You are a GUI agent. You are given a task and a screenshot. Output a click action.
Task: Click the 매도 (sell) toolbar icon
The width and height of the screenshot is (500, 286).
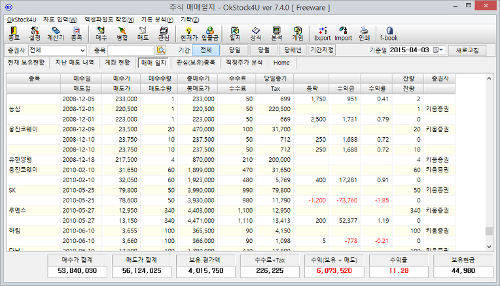(x=143, y=33)
